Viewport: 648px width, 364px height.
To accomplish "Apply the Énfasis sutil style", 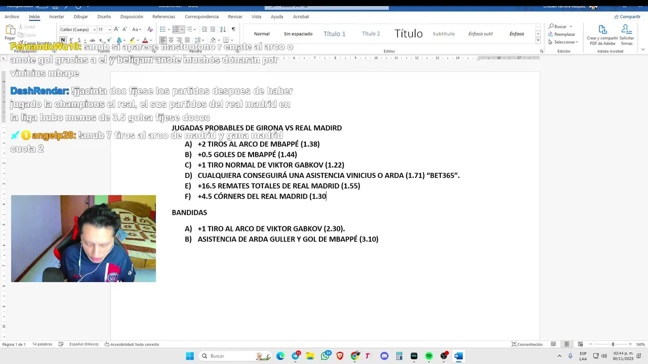I will (x=480, y=34).
